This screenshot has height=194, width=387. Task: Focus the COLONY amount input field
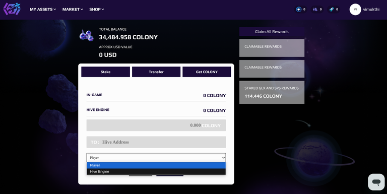156,125
